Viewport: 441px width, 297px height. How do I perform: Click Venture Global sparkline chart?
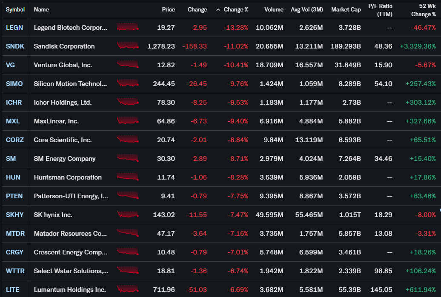click(x=128, y=64)
